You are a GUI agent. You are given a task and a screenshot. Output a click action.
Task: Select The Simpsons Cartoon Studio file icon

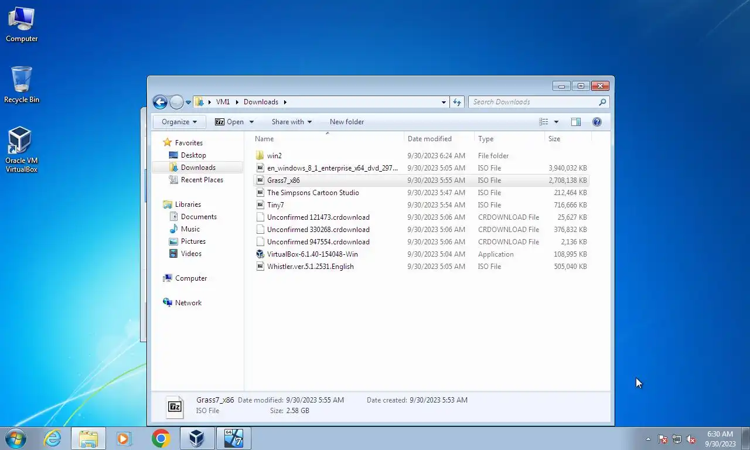261,193
